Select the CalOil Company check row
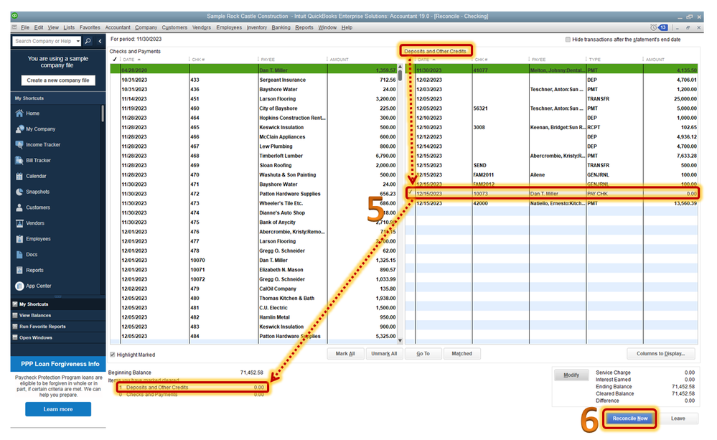 (x=253, y=289)
